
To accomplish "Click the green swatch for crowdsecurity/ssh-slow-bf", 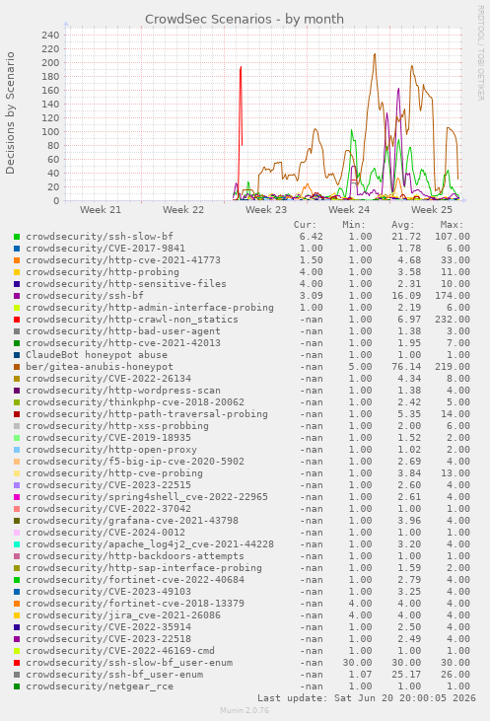I will click(17, 237).
